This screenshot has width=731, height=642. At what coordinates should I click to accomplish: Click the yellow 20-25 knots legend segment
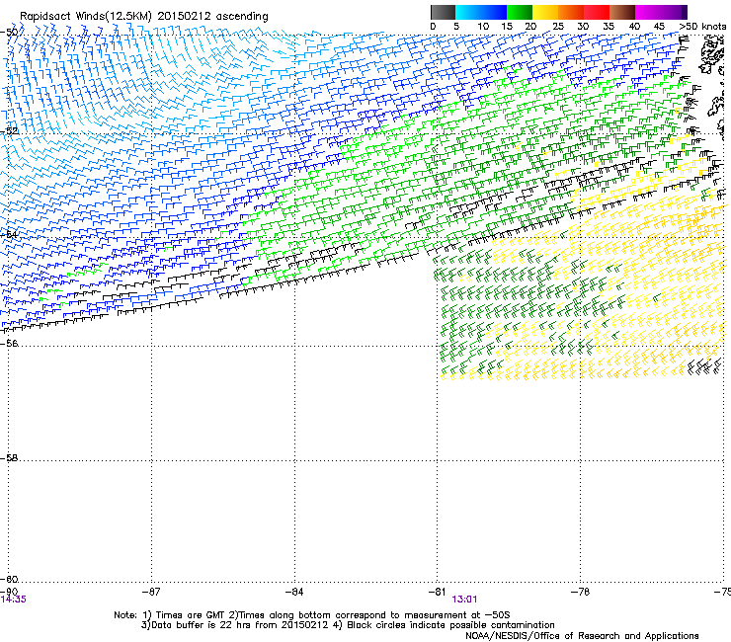545,12
